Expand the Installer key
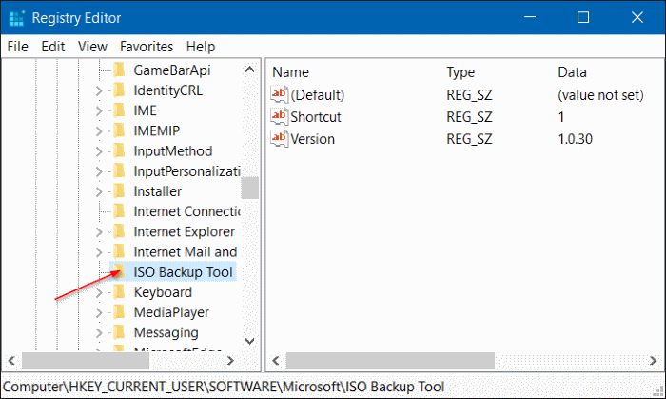 click(x=99, y=191)
